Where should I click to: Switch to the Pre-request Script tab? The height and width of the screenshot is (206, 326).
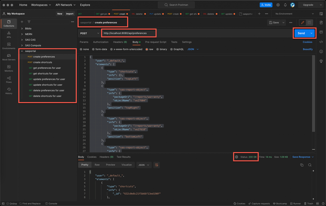click(156, 42)
